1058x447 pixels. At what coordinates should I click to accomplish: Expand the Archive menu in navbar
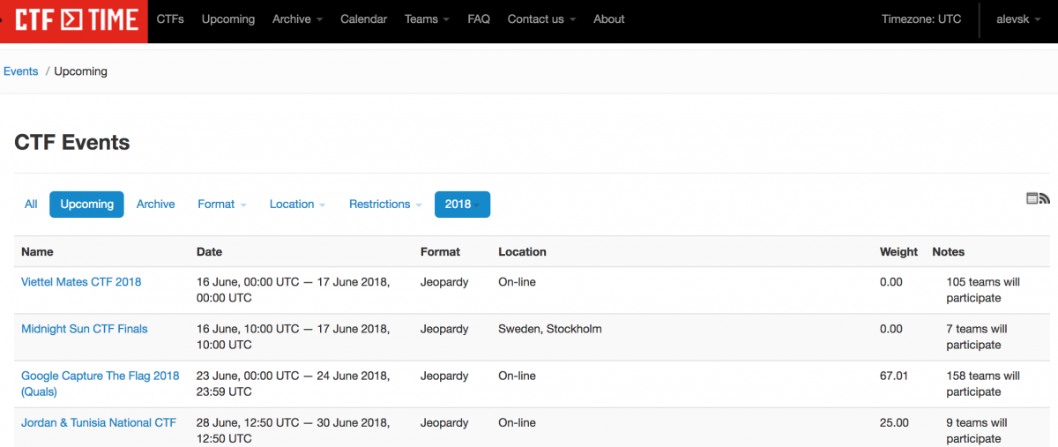(x=297, y=19)
